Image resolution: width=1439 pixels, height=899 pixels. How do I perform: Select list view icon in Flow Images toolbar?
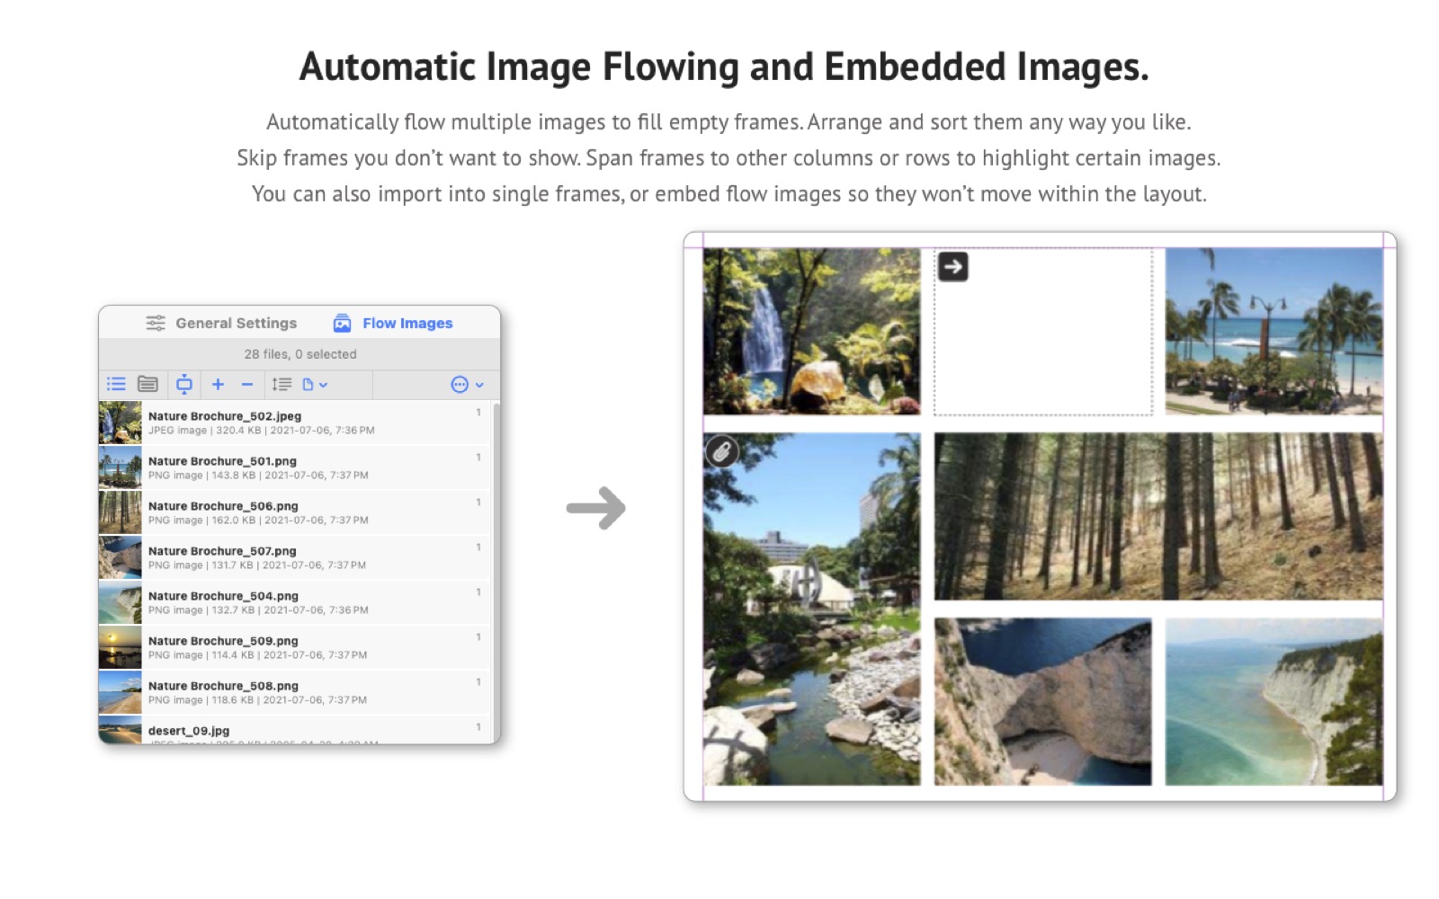point(117,385)
